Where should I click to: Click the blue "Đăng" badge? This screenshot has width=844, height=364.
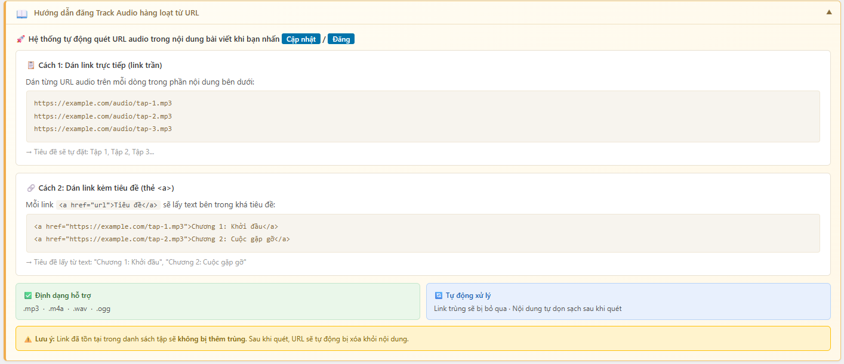pos(341,39)
